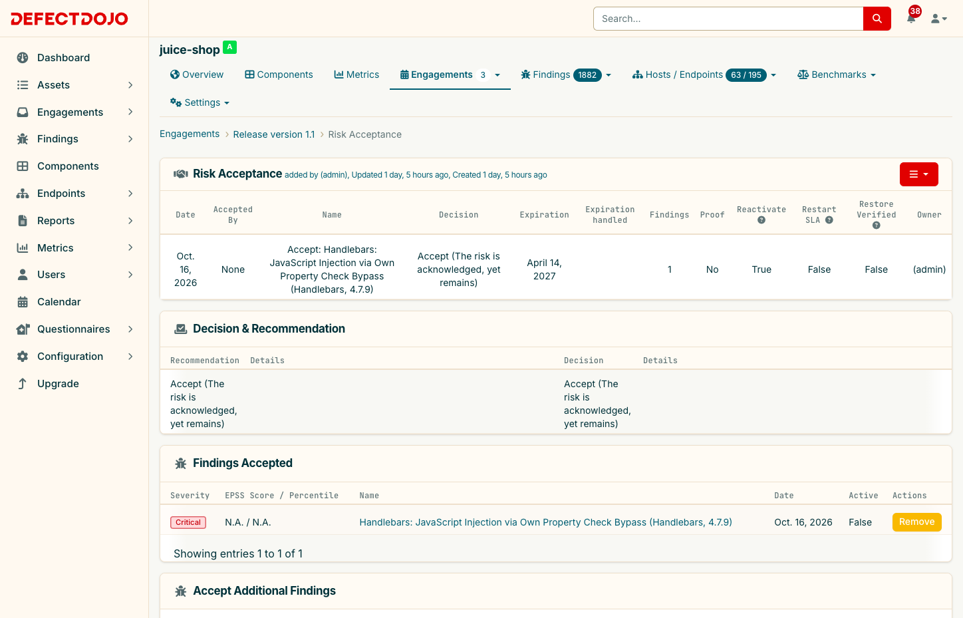Click the Findings bug icon in sidebar

(x=23, y=139)
